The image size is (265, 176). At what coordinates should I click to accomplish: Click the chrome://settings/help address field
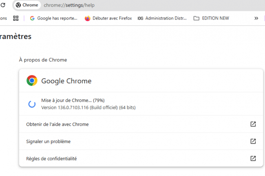[x=122, y=5]
